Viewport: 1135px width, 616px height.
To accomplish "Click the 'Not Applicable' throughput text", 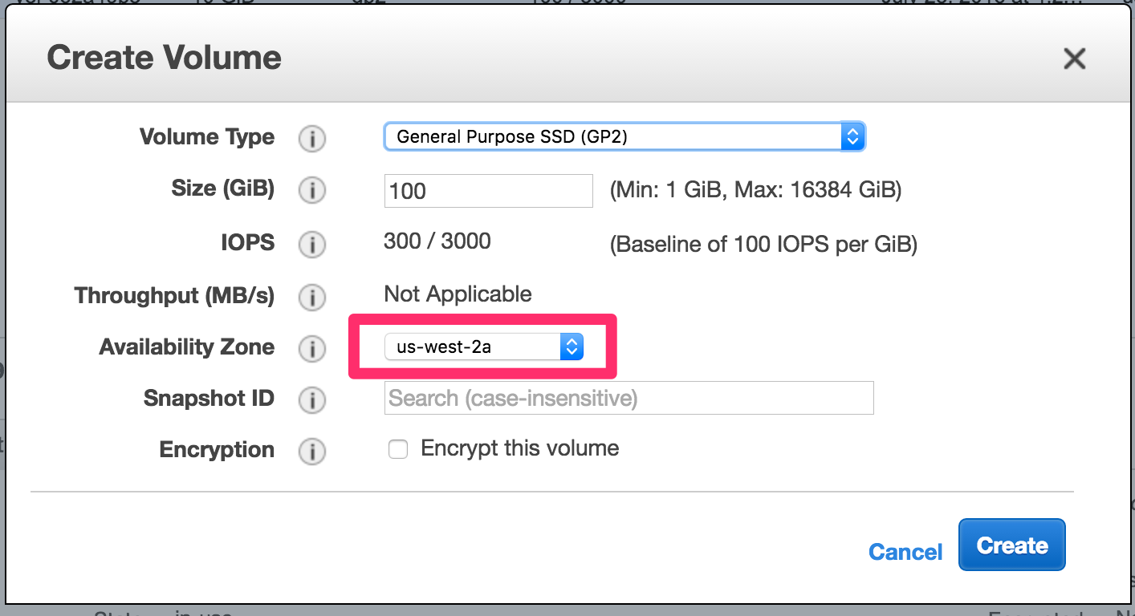I will 458,294.
